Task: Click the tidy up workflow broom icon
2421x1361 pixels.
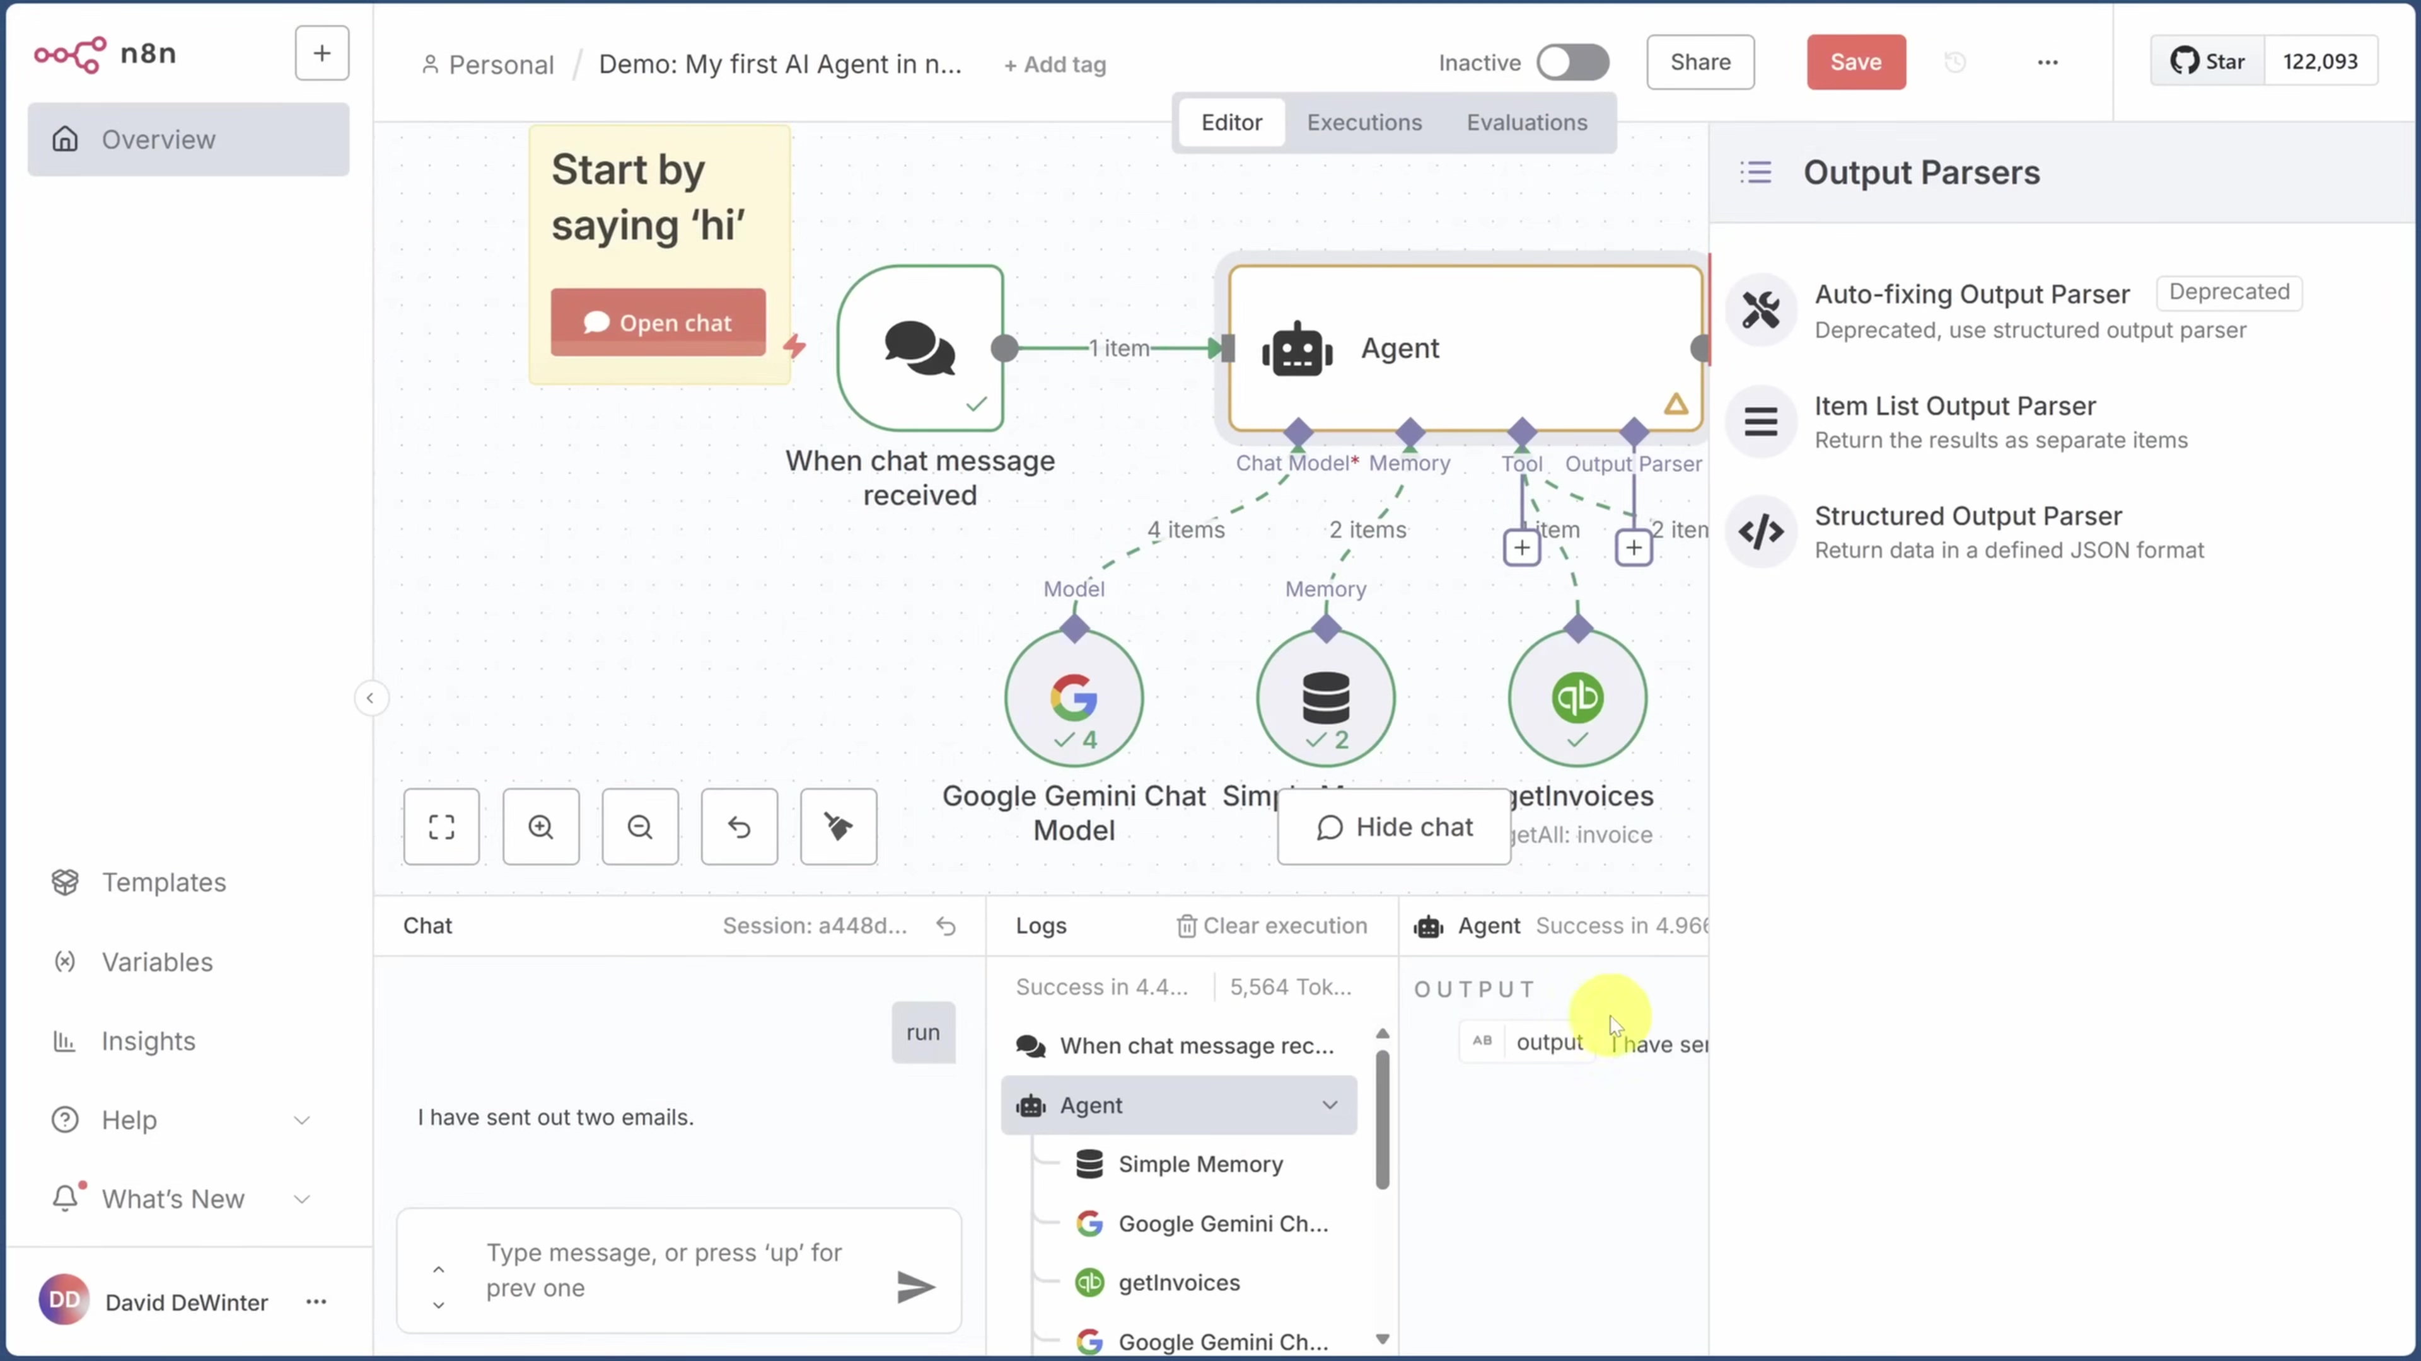Action: pyautogui.click(x=839, y=827)
